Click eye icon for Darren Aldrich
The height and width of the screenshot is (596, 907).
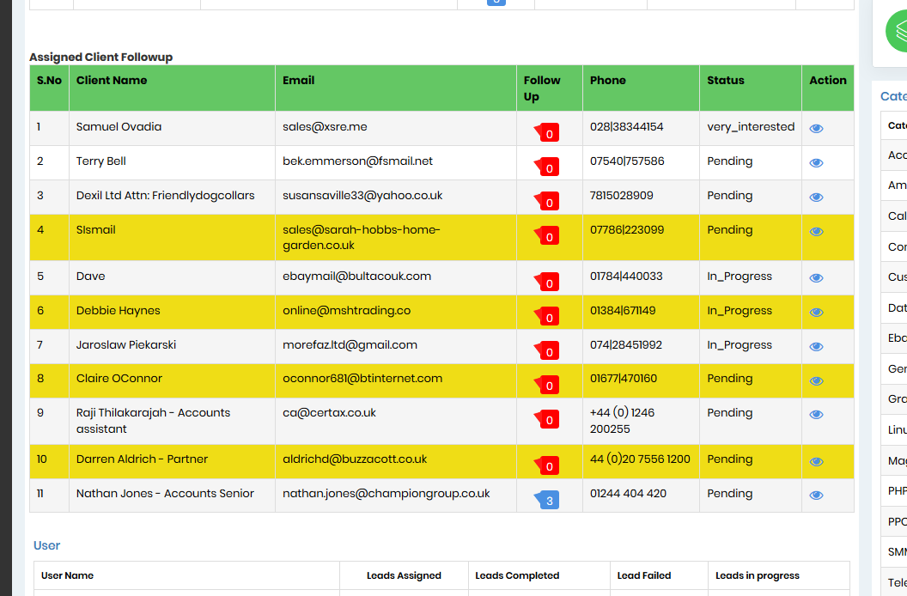pos(816,461)
